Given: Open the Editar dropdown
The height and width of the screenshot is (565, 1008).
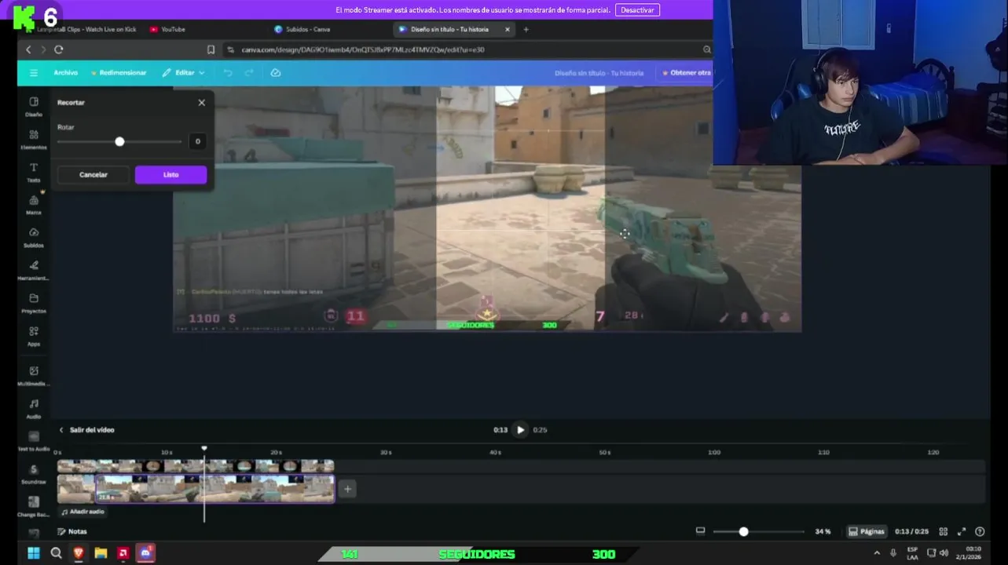Looking at the screenshot, I should click(x=184, y=73).
